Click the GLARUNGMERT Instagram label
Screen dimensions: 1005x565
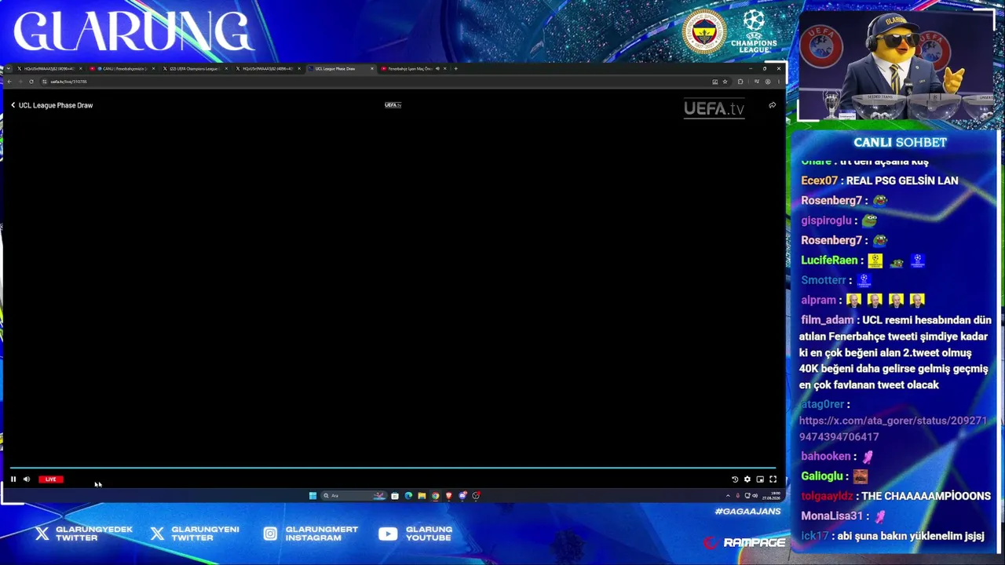pos(322,534)
